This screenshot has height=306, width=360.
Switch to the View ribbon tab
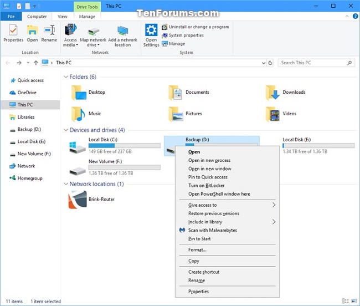(63, 17)
